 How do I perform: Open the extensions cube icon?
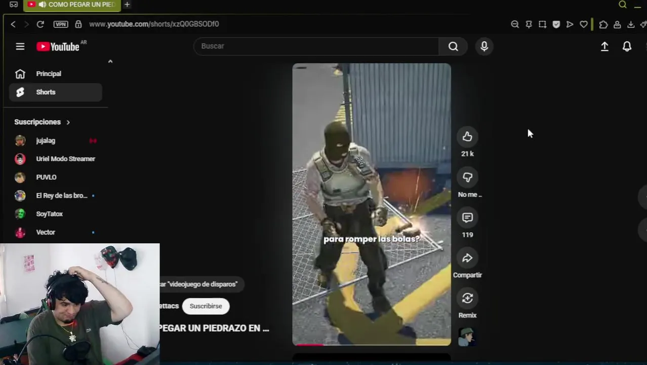point(603,24)
